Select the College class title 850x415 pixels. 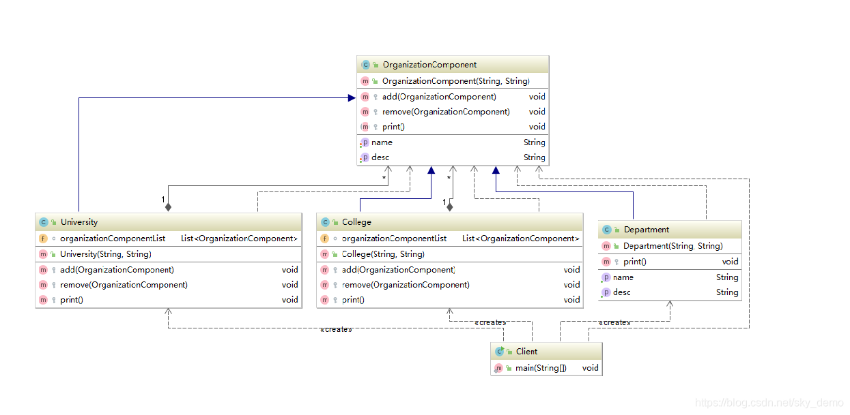pyautogui.click(x=356, y=222)
